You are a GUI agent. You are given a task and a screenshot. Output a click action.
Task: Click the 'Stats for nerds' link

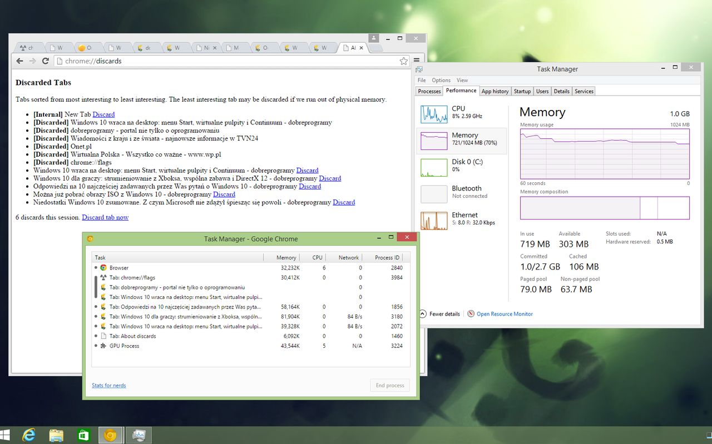(x=108, y=385)
